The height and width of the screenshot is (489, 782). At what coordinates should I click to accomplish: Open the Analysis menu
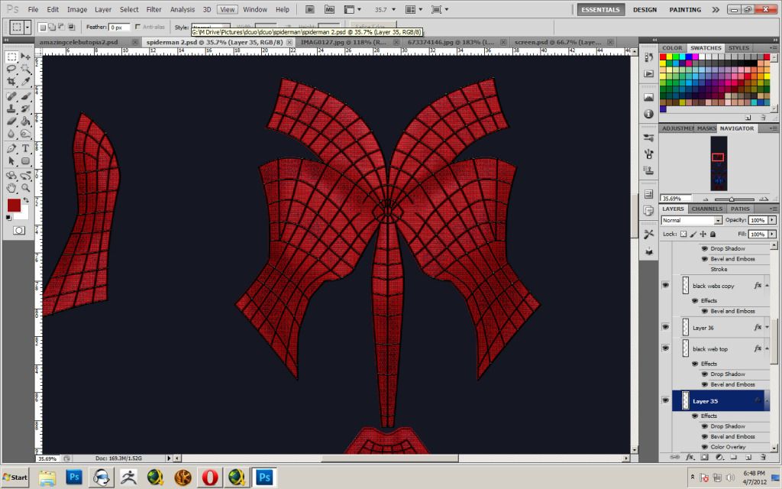tap(183, 9)
